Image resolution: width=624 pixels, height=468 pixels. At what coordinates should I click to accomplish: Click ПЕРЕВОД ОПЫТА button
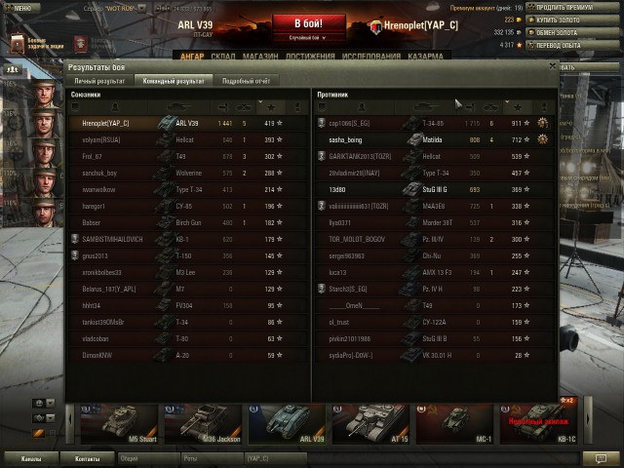coord(572,46)
